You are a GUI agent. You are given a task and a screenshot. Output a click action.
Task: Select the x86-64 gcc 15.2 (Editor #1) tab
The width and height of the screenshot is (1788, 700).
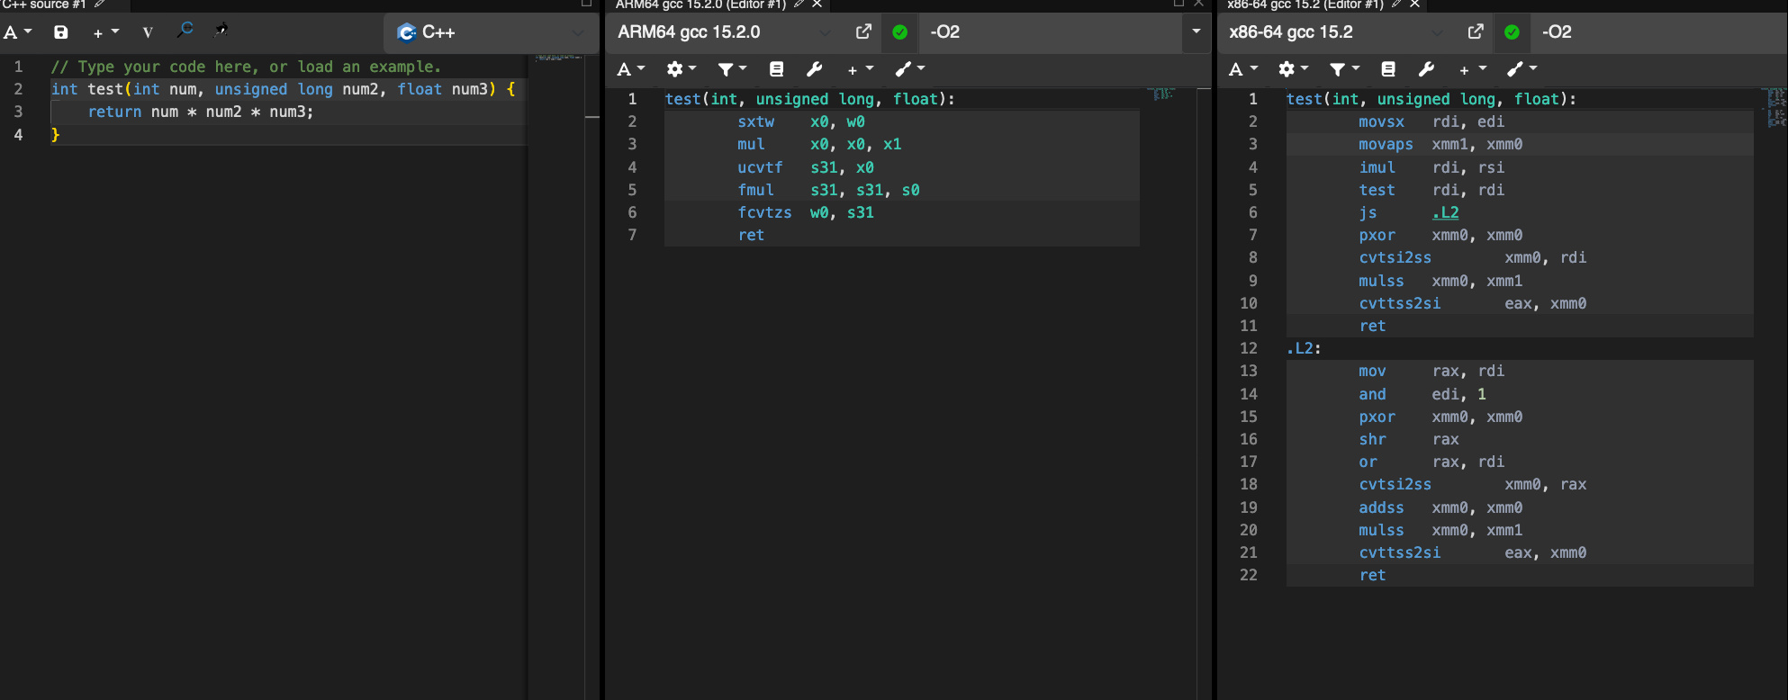point(1305,4)
